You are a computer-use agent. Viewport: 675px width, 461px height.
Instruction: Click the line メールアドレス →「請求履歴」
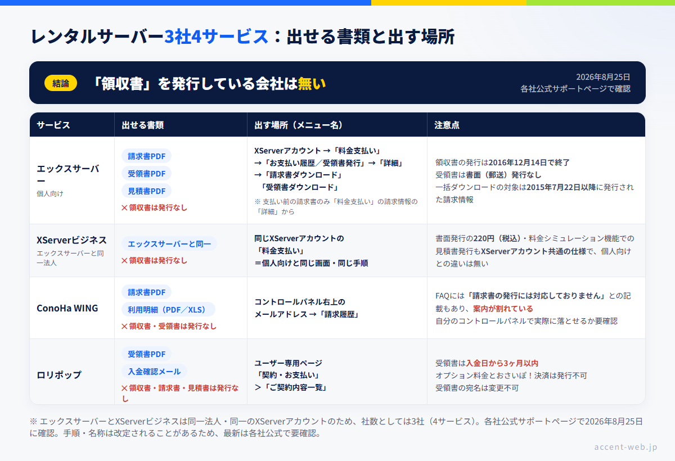click(x=307, y=314)
